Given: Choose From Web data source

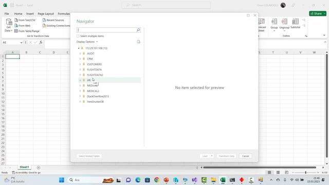Looking at the screenshot, I should 23,26.
